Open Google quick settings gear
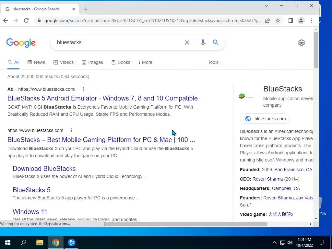The image size is (332, 249). coord(301,43)
